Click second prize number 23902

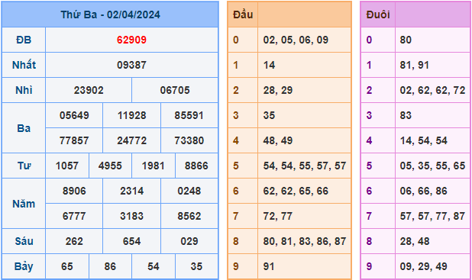tap(89, 90)
